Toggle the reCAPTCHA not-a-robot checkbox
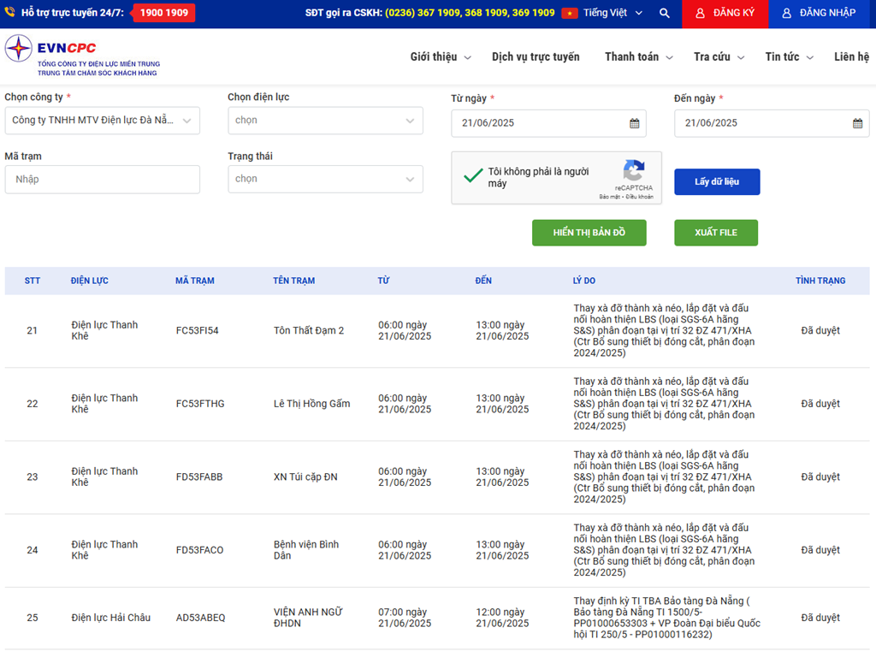 [x=473, y=176]
